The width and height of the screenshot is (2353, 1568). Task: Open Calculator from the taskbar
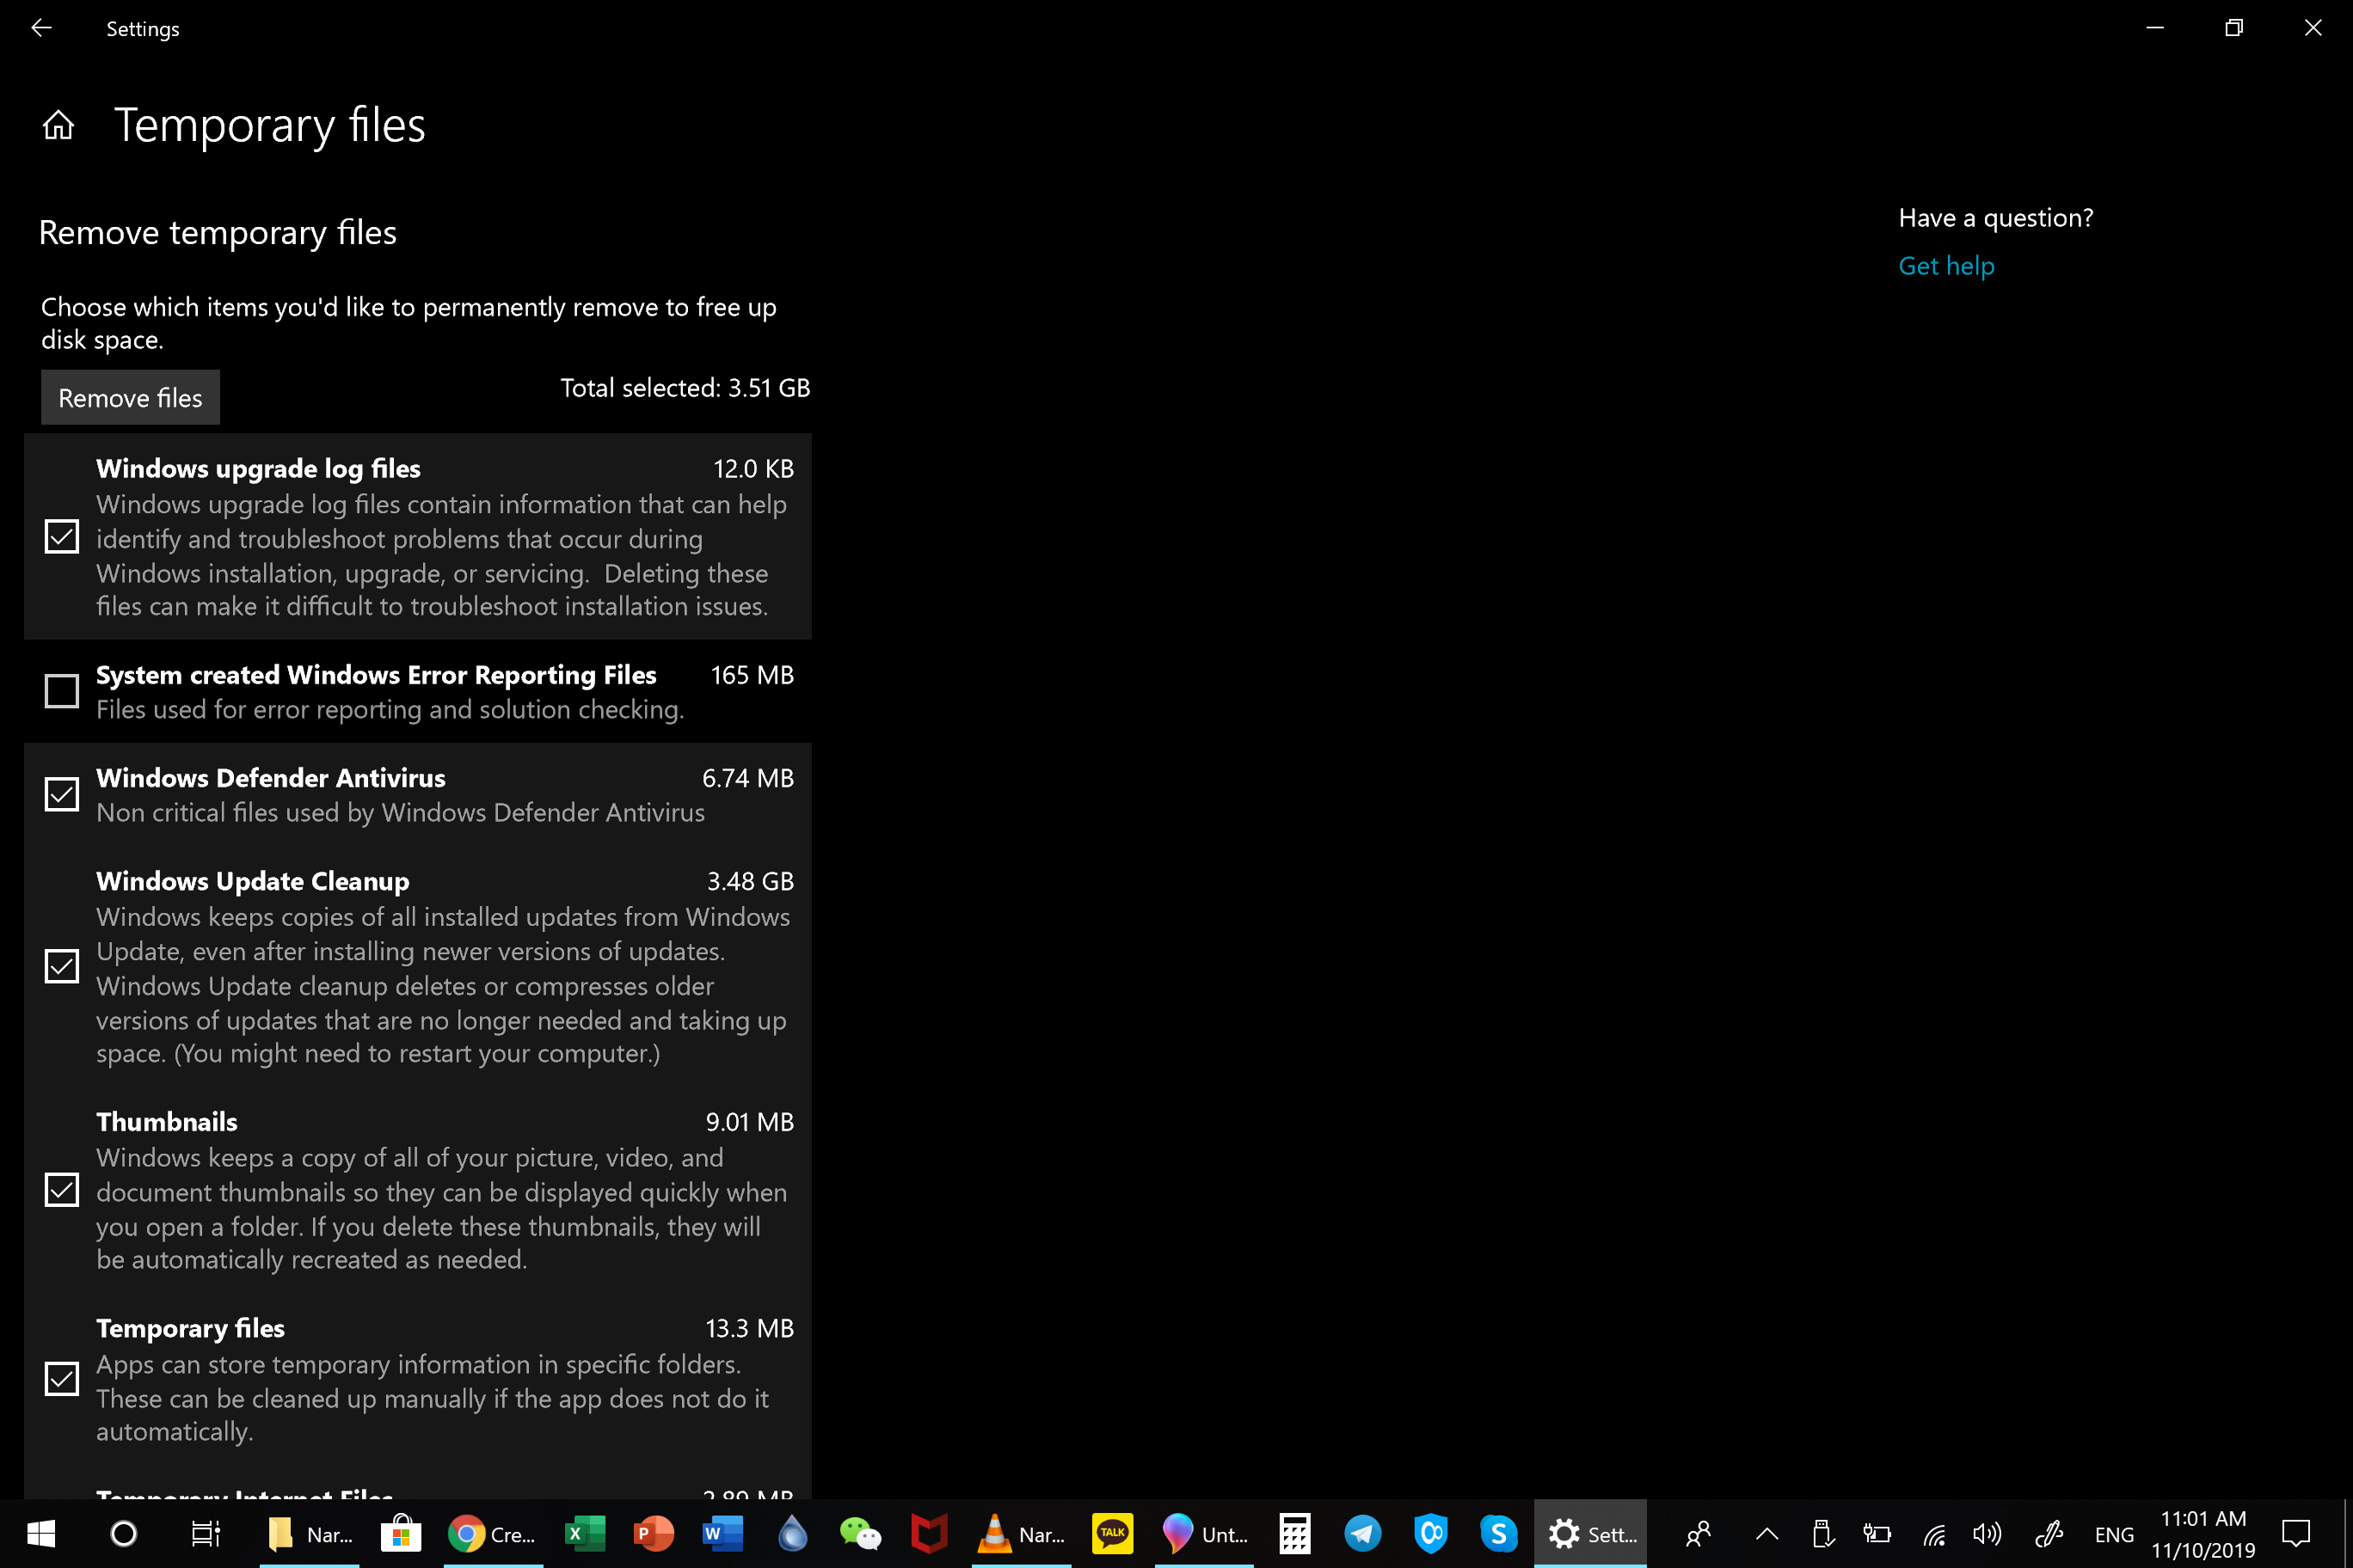[x=1295, y=1534]
